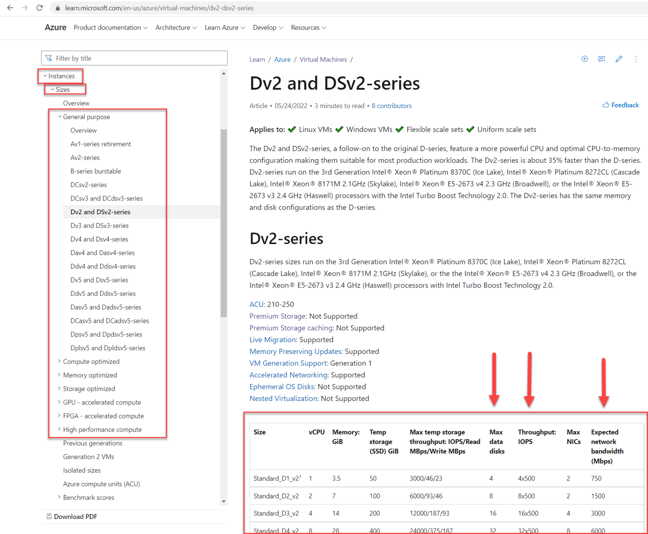Open Azure compute units (ACU) page
648x534 pixels.
pos(102,484)
